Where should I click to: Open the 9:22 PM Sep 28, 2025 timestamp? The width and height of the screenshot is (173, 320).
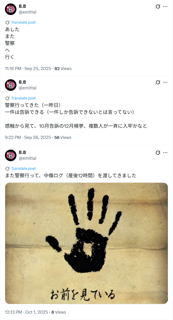pyautogui.click(x=28, y=138)
